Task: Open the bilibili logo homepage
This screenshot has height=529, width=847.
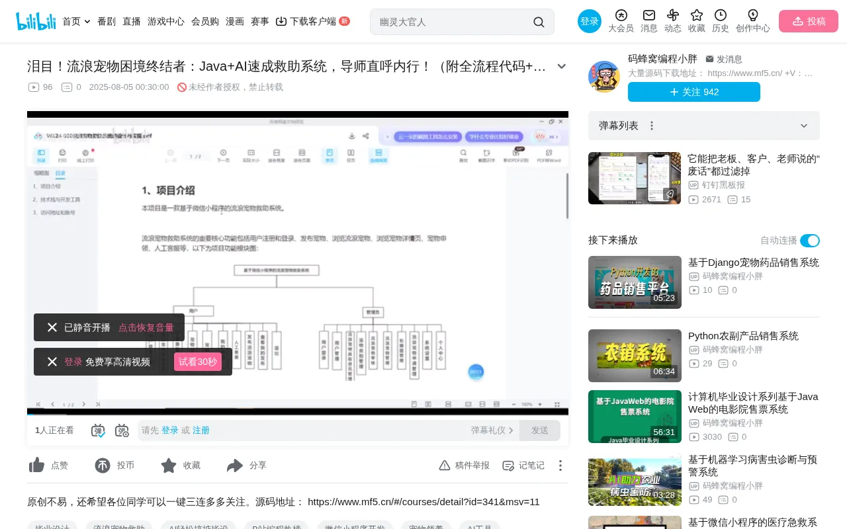Action: click(x=36, y=21)
